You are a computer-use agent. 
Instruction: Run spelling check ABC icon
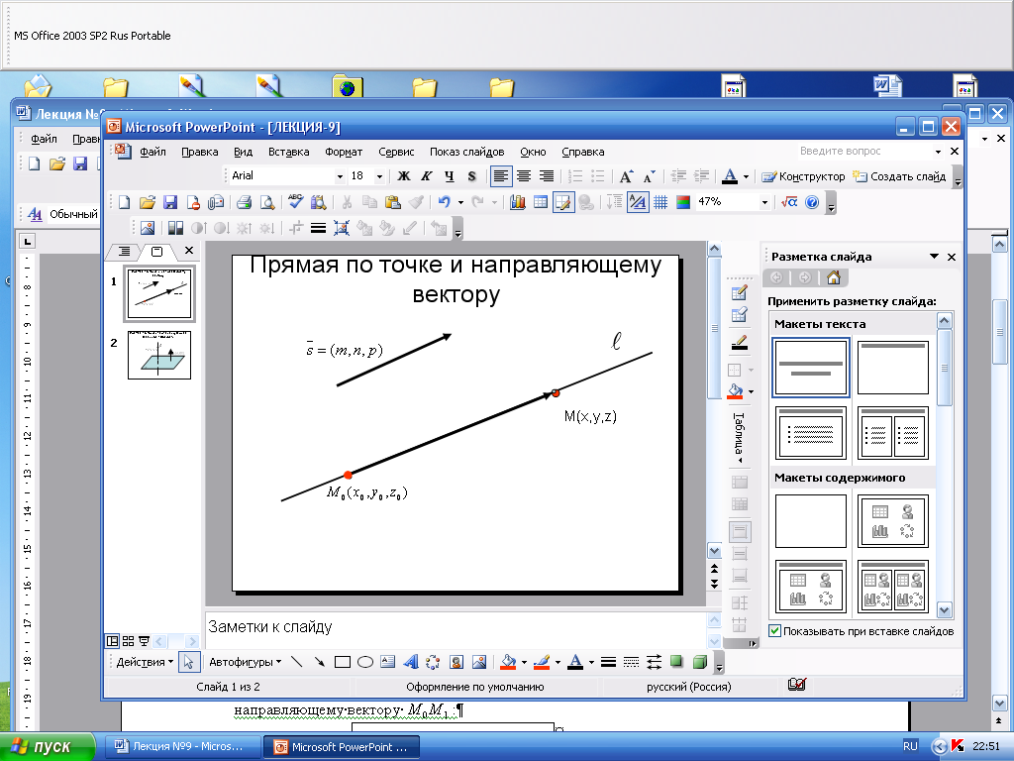(295, 202)
